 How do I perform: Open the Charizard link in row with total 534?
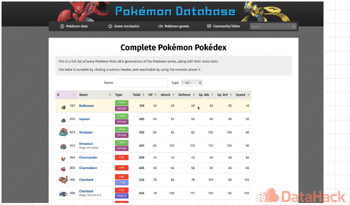[86, 180]
